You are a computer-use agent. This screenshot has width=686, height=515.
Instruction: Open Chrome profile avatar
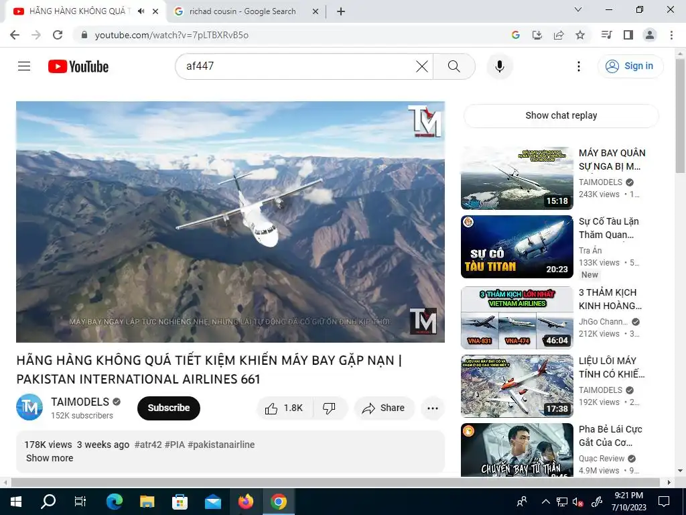[x=650, y=35]
